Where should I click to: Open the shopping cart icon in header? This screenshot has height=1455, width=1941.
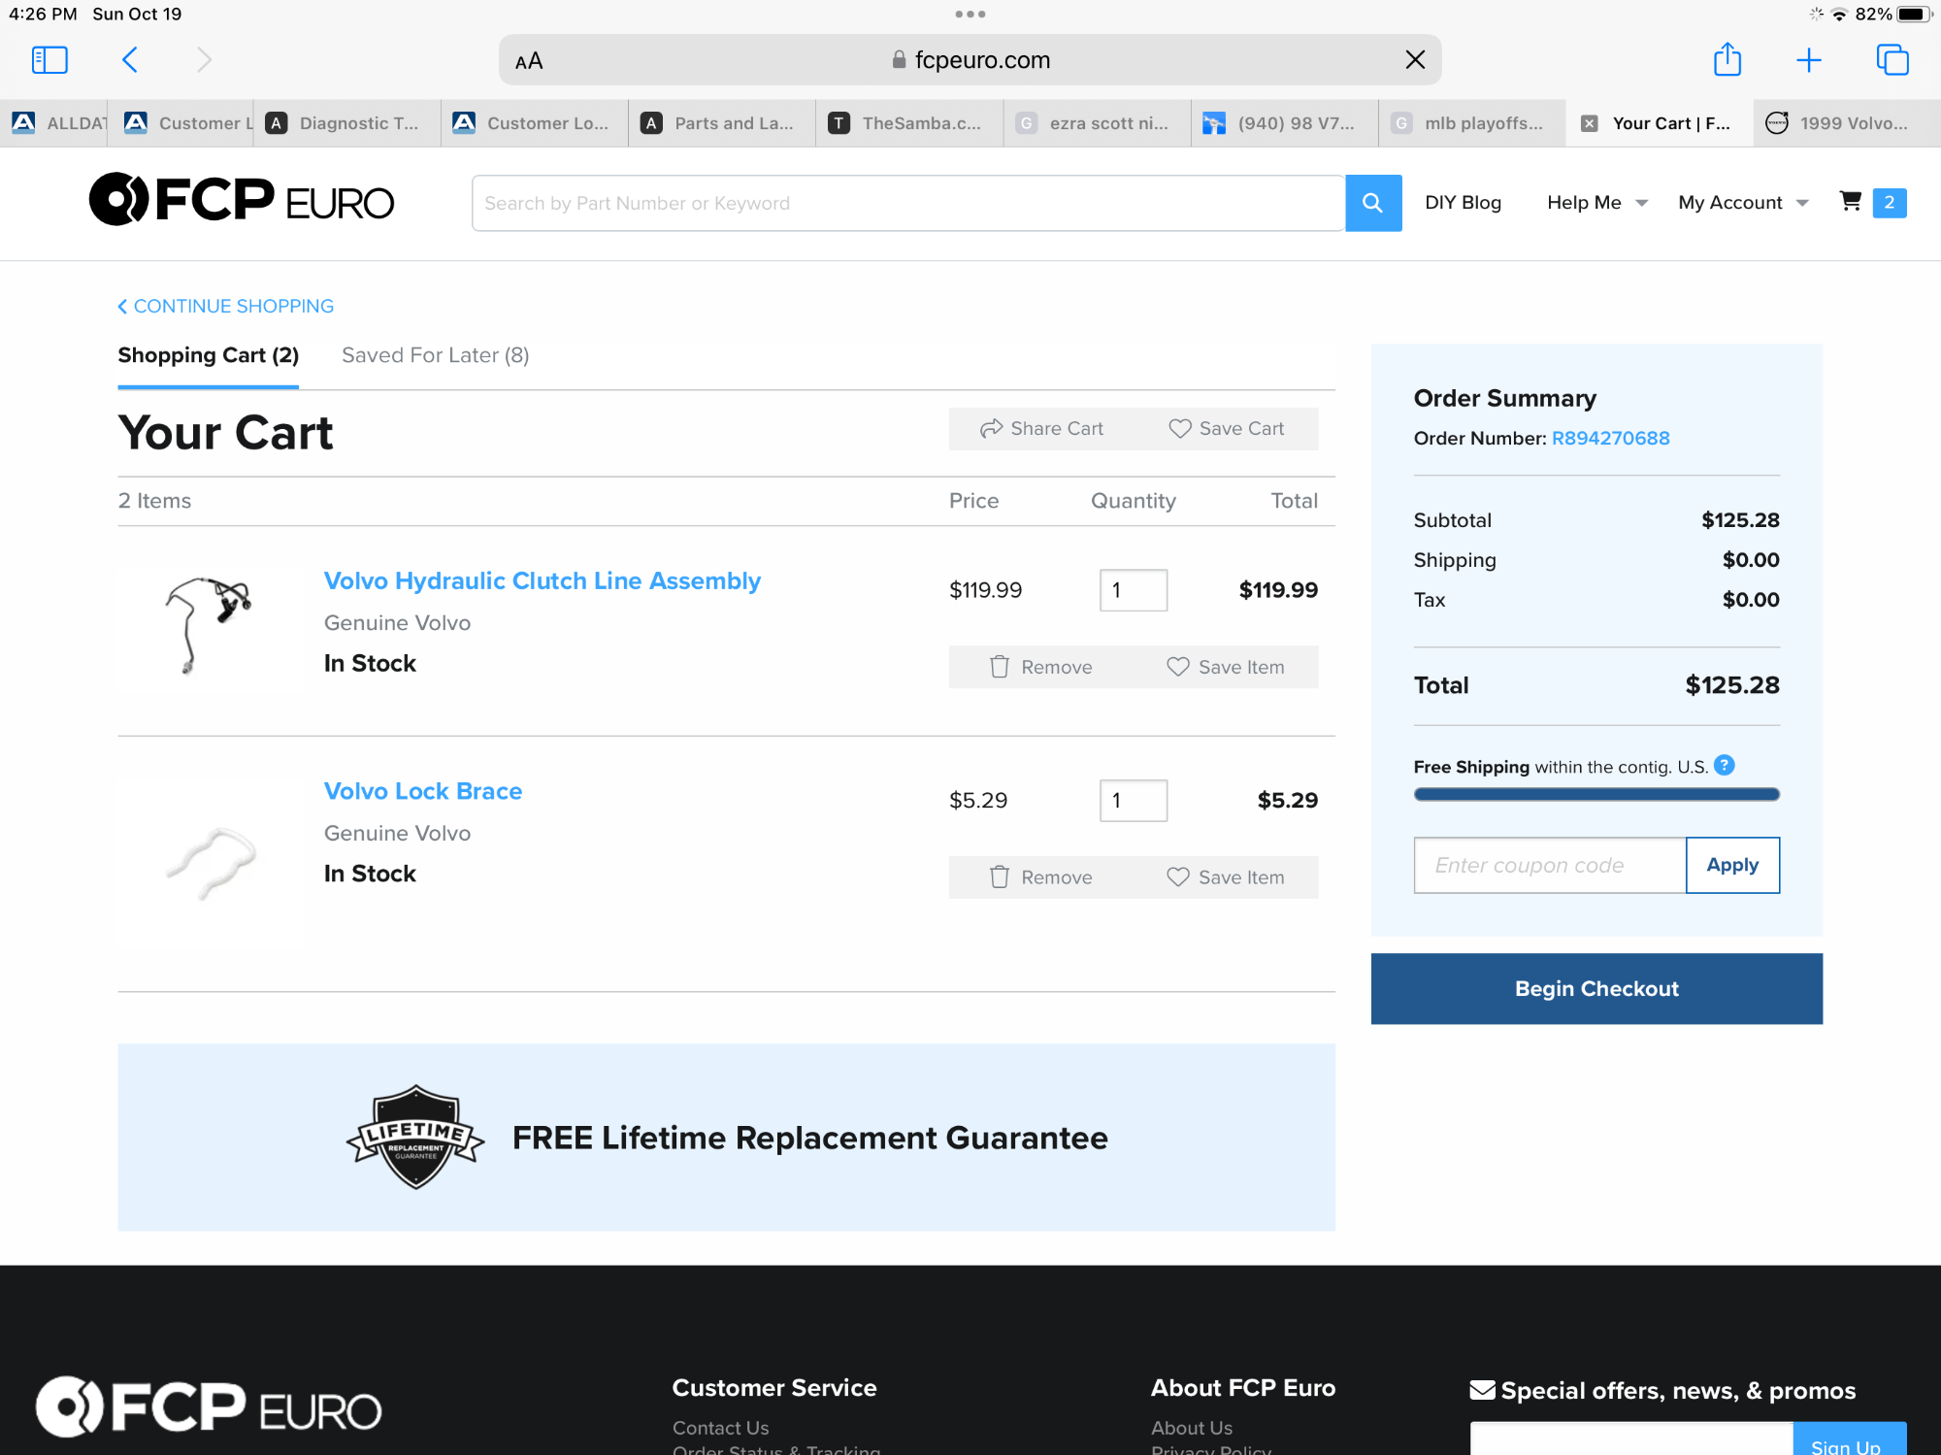pyautogui.click(x=1851, y=202)
